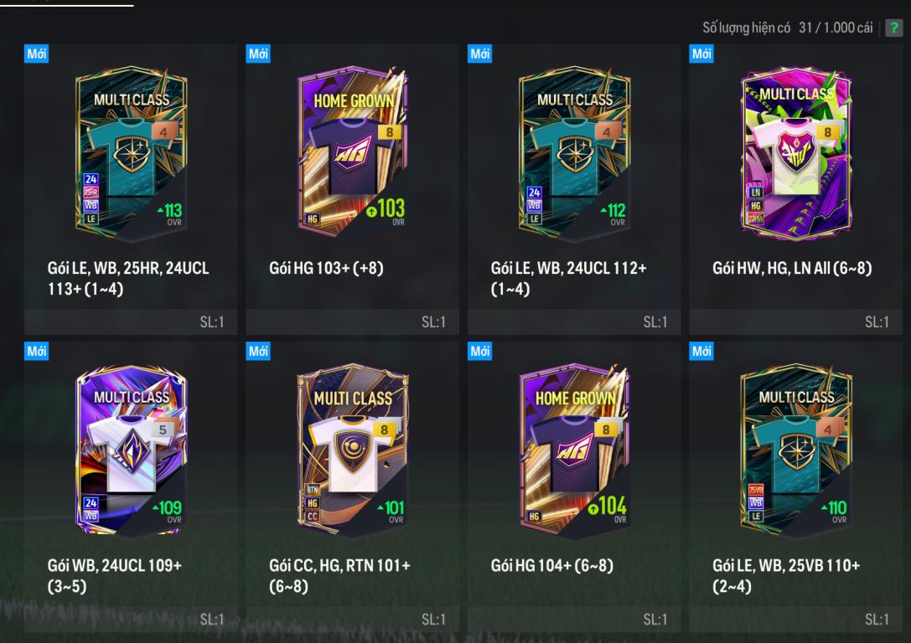Click the 'Gói HG 103+ (+8)' label

click(326, 268)
